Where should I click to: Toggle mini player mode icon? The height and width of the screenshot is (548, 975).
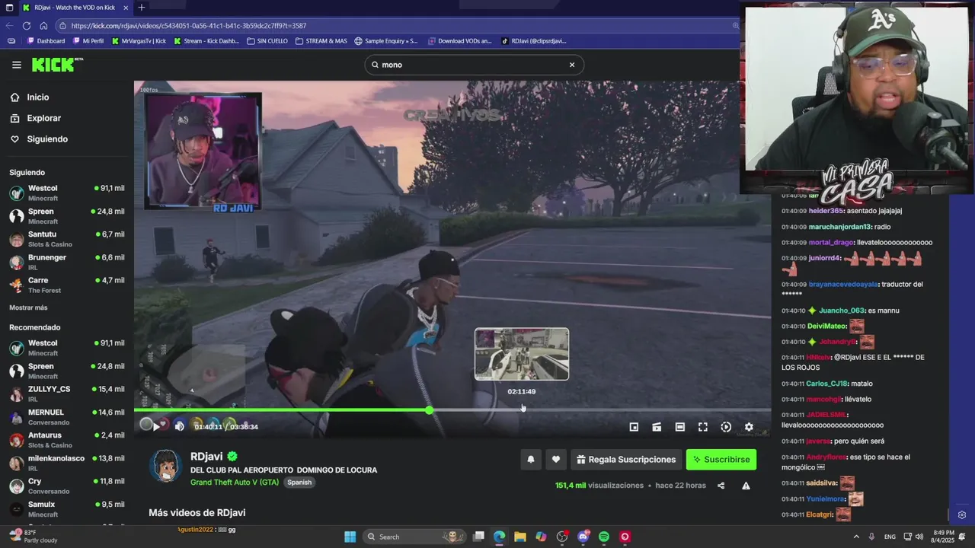(634, 427)
